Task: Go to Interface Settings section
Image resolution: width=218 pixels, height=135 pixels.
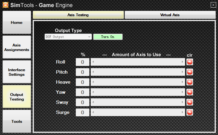Action: 17,72
